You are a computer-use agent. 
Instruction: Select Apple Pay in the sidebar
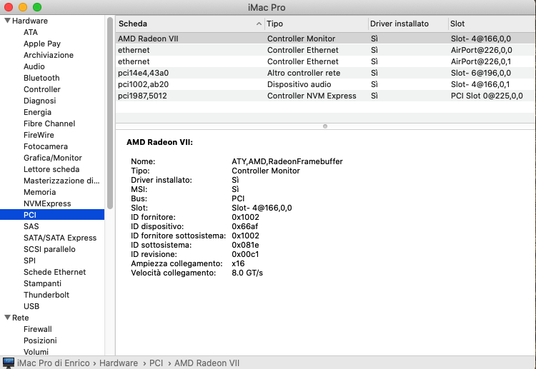click(42, 44)
